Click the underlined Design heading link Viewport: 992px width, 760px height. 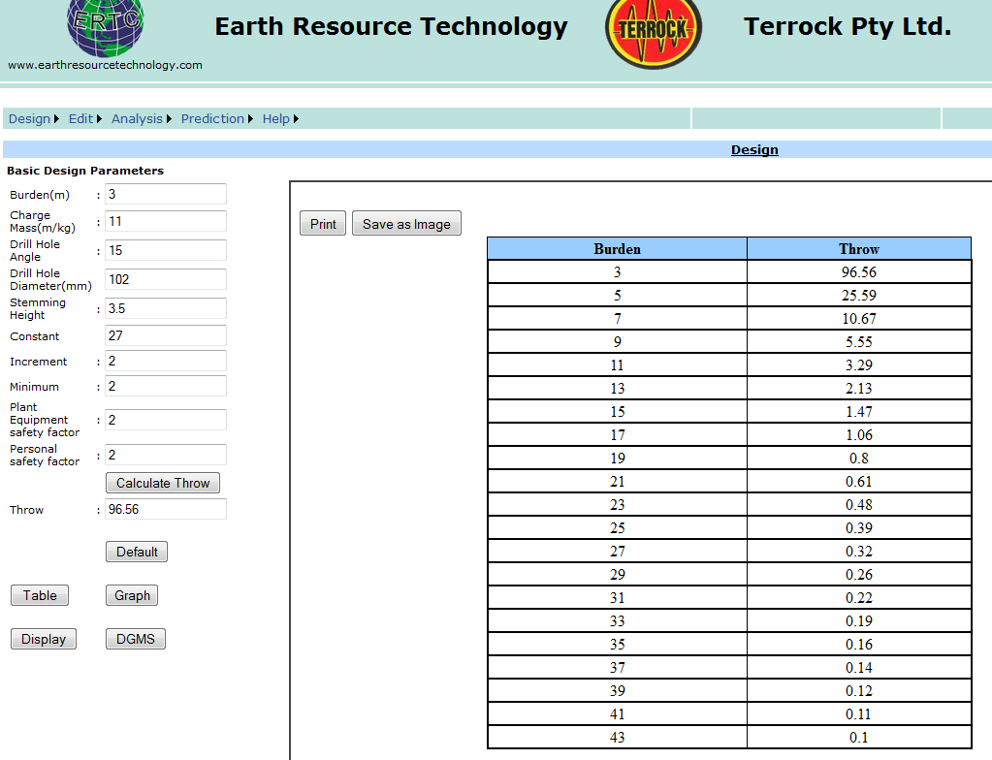point(754,150)
